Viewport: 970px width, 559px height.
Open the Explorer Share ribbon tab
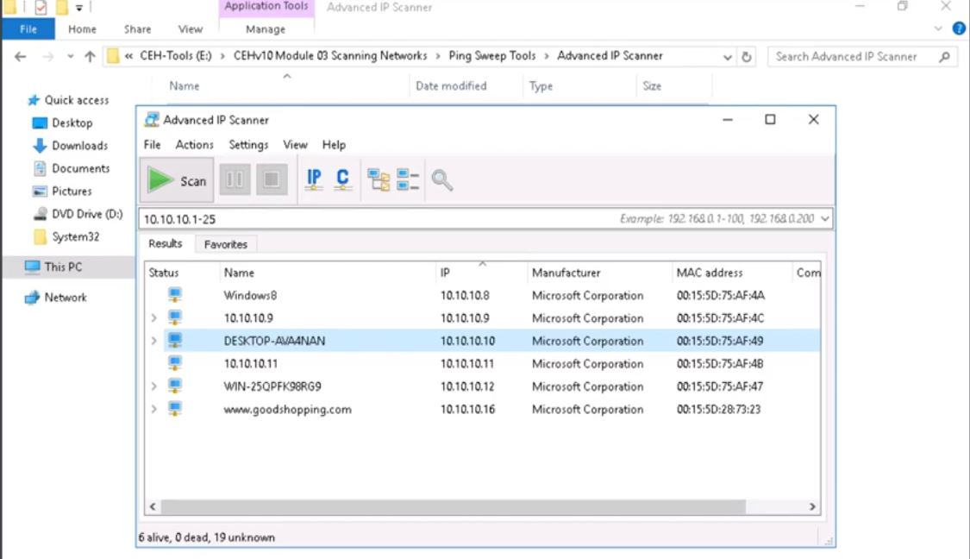tap(137, 29)
